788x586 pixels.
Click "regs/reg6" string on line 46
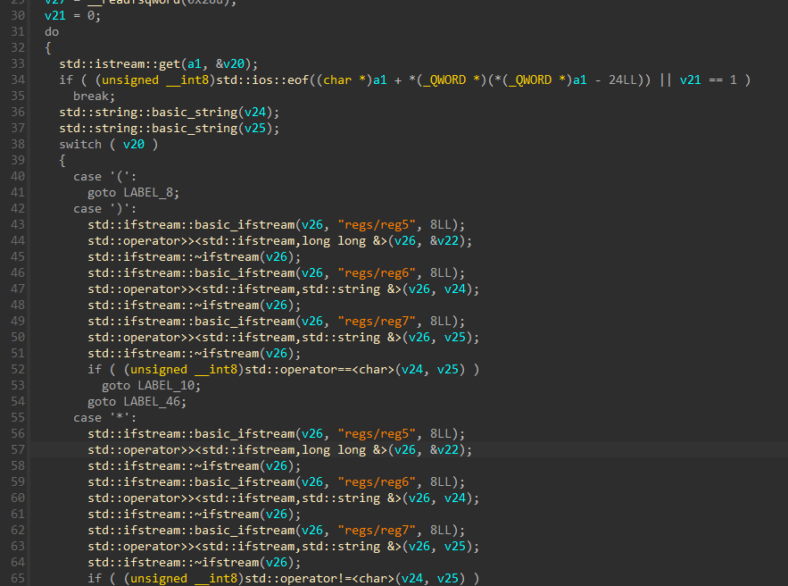coord(377,273)
